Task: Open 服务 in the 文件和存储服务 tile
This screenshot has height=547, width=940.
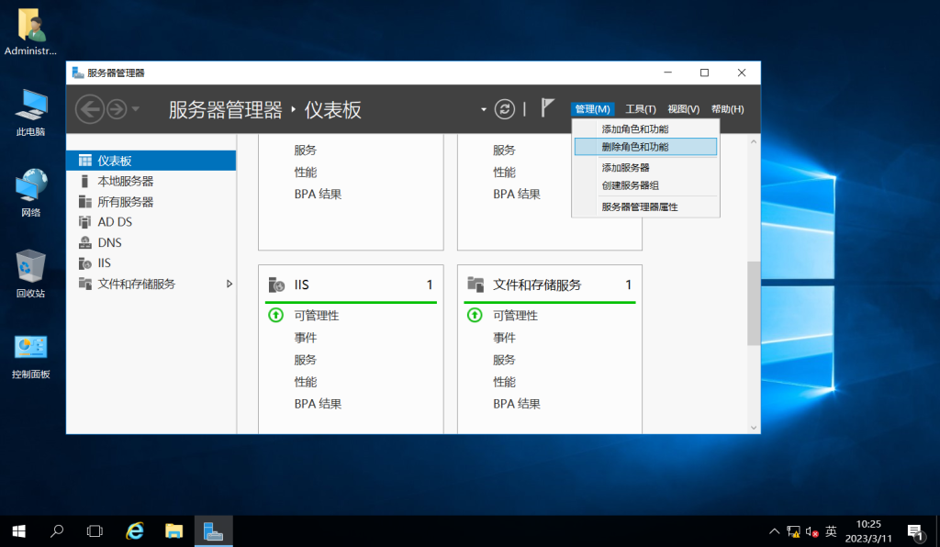Action: click(504, 360)
